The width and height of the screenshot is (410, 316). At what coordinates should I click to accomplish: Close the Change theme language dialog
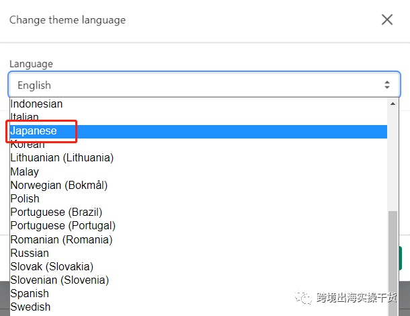click(387, 19)
